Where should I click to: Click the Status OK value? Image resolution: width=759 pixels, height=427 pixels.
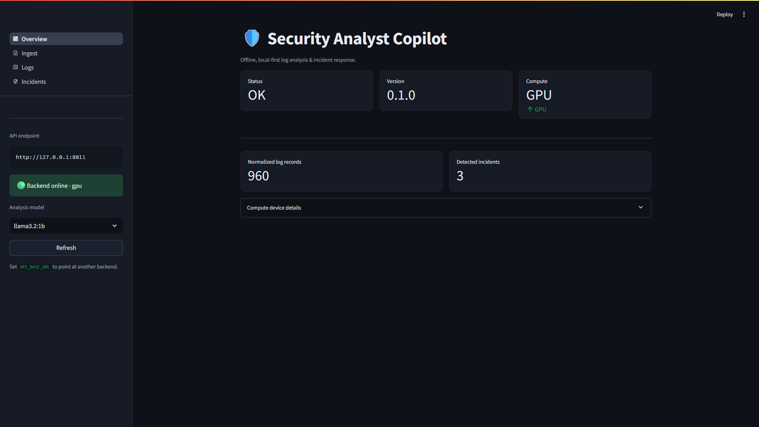[x=257, y=95]
